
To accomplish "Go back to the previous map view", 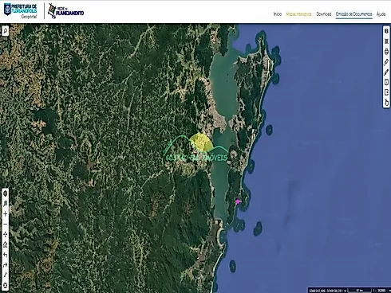I will pos(5,255).
